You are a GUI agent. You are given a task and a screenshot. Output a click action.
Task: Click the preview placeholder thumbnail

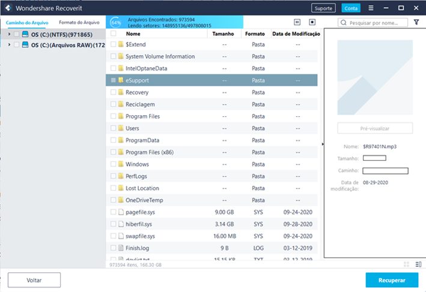(x=375, y=77)
